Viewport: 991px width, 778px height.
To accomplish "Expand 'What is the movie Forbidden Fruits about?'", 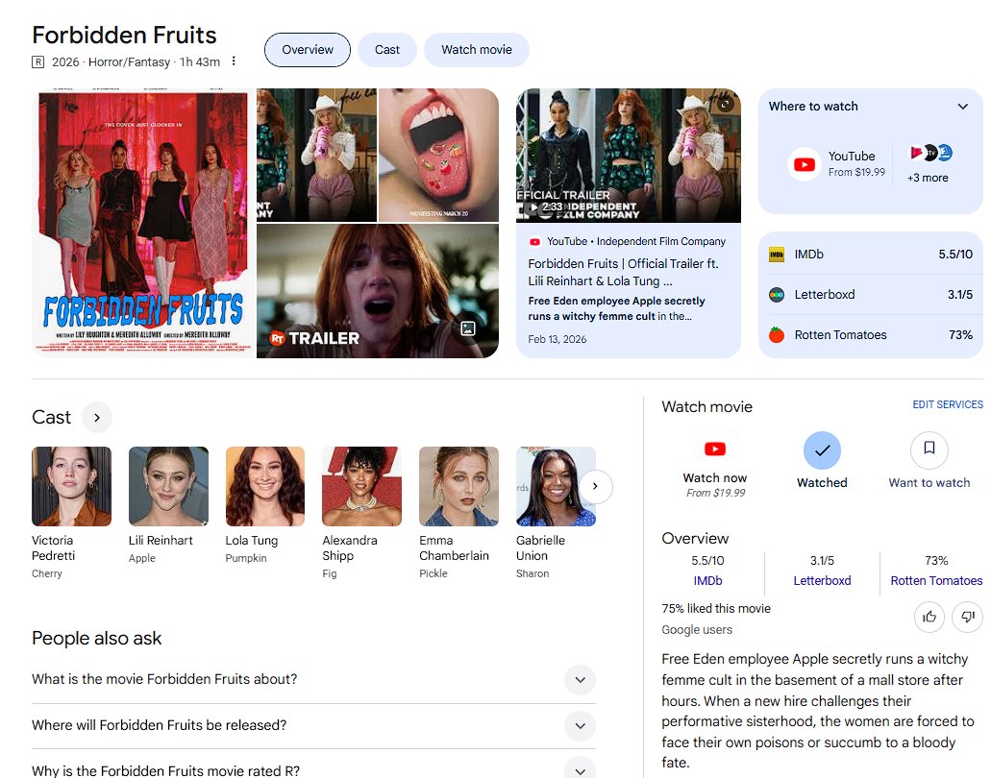I will 580,680.
